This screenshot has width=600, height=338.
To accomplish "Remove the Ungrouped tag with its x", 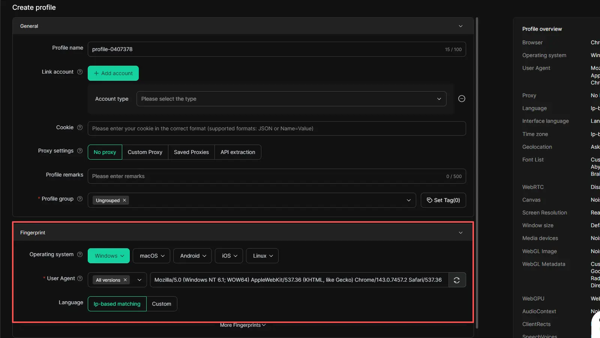I will 124,201.
